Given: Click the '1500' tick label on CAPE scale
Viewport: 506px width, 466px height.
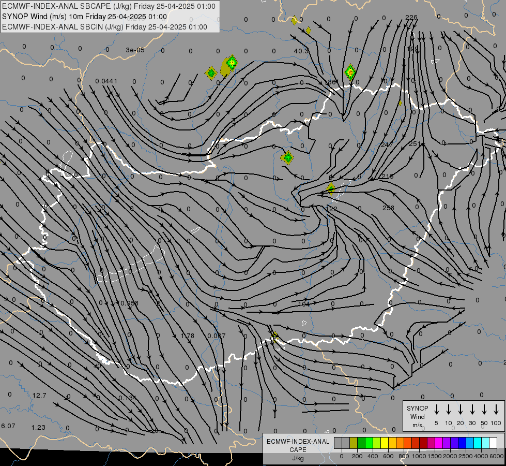Looking at the screenshot, I should [435, 456].
